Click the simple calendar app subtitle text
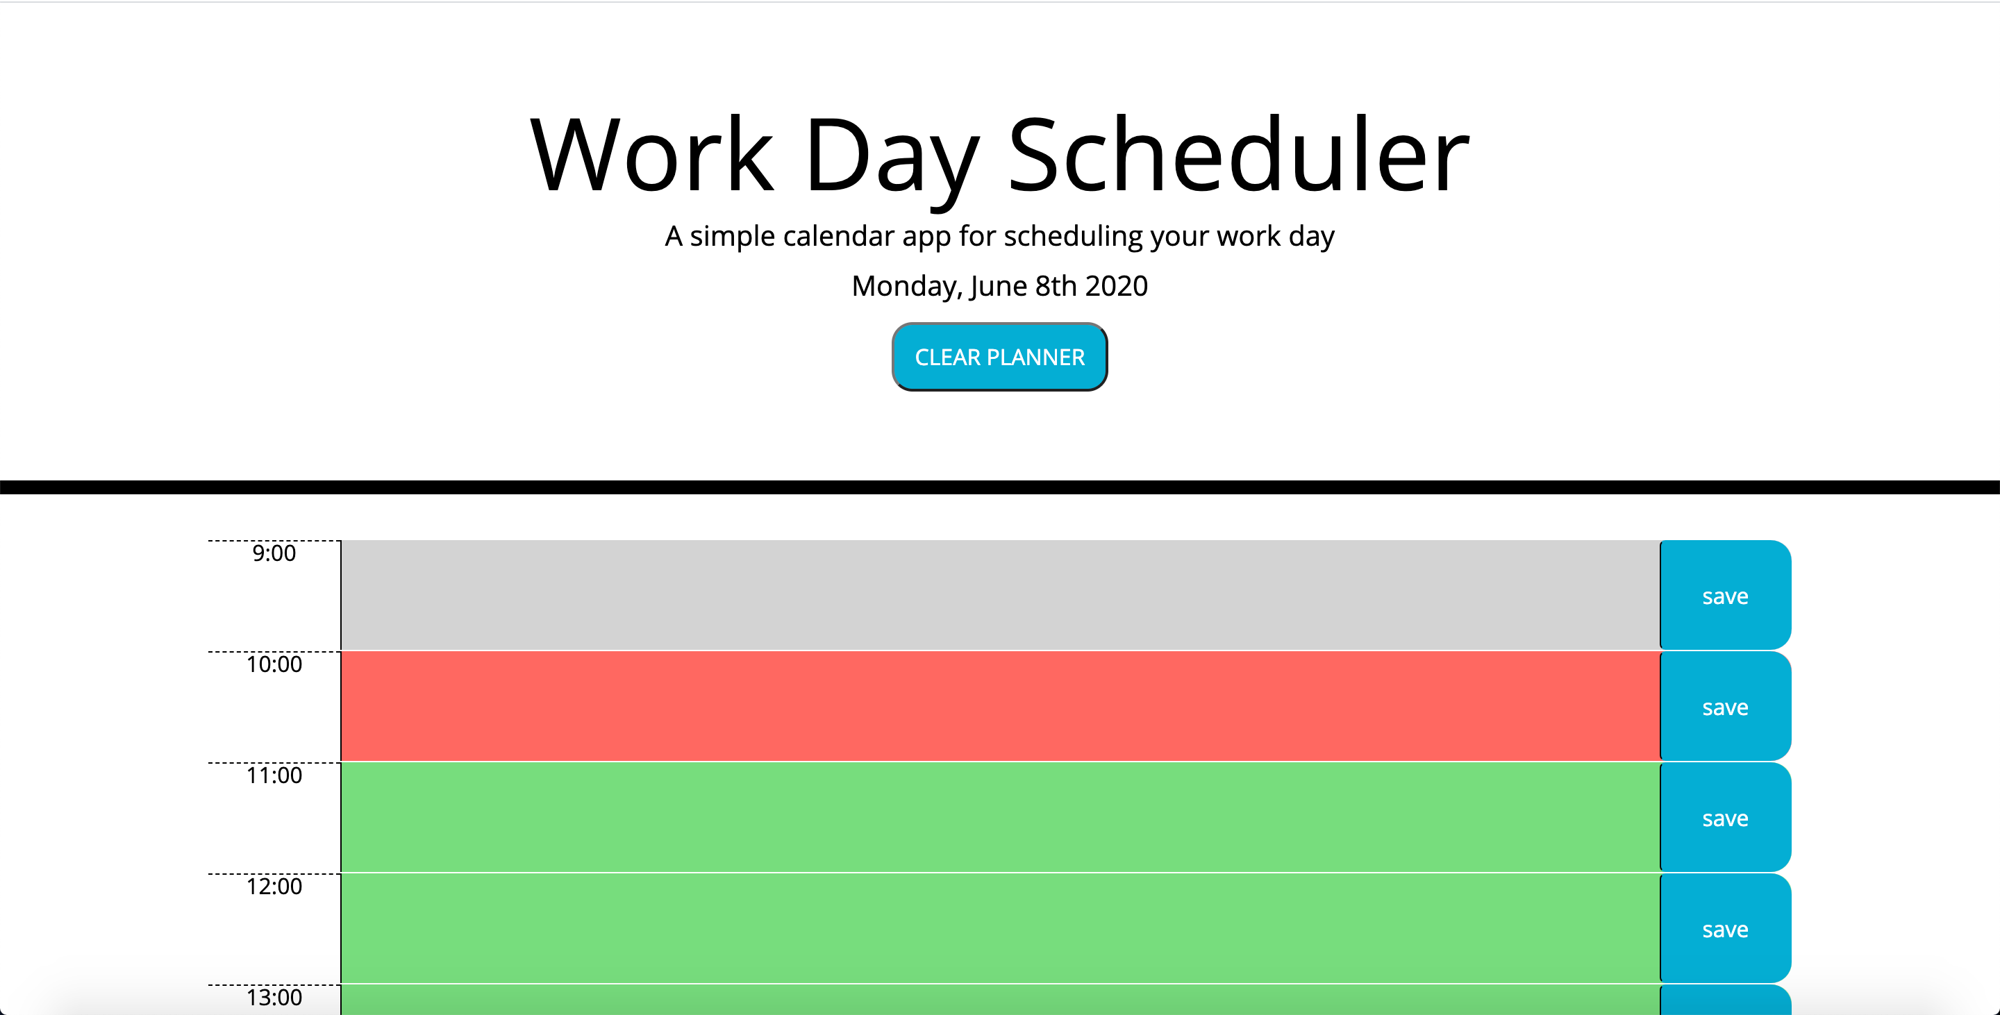 click(999, 236)
